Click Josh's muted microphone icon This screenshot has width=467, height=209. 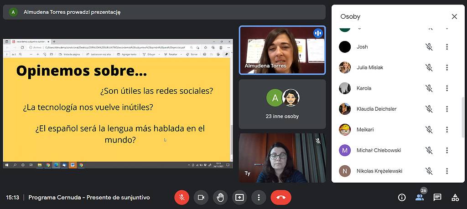[x=429, y=47]
